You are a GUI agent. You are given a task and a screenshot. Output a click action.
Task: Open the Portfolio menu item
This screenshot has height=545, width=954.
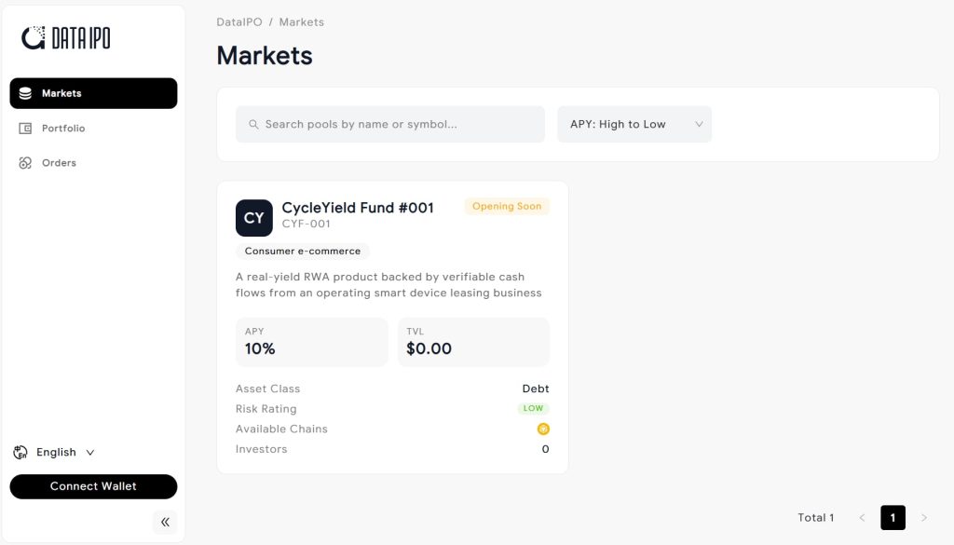point(63,129)
